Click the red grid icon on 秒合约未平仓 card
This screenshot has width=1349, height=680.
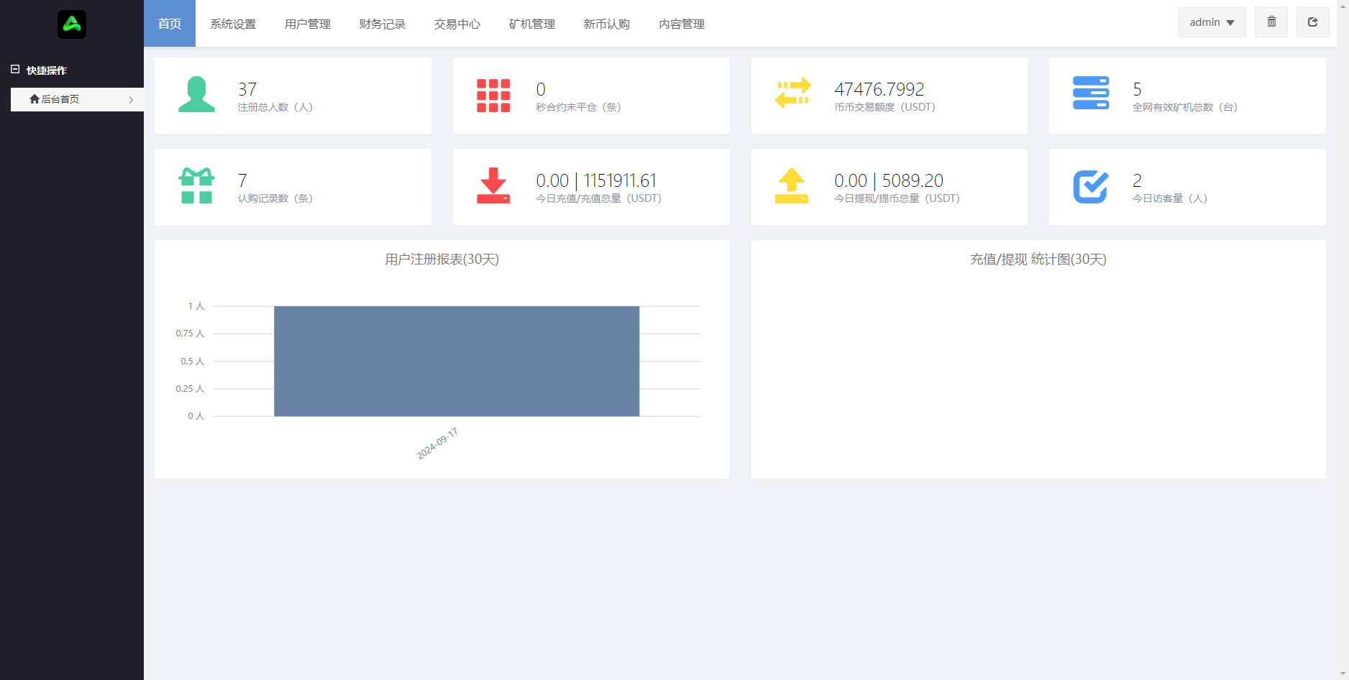tap(494, 95)
